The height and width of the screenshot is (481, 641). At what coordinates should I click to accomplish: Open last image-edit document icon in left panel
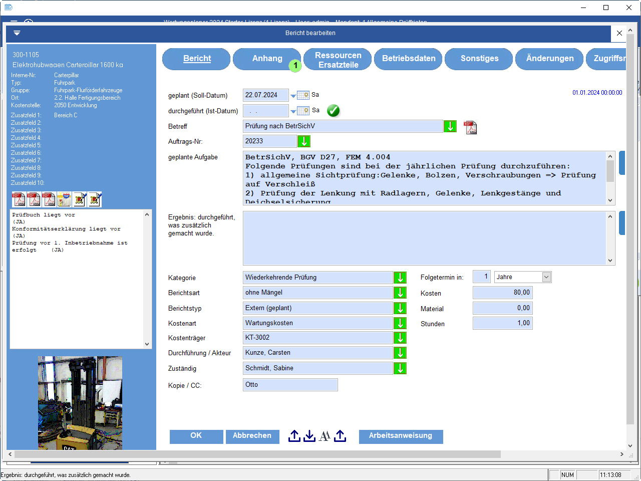point(95,199)
